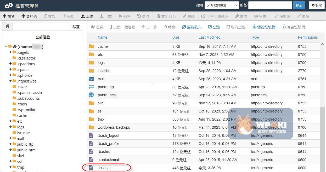The width and height of the screenshot is (326, 172).
Task: Expand the .cagefs folder in tree
Action: point(11,52)
